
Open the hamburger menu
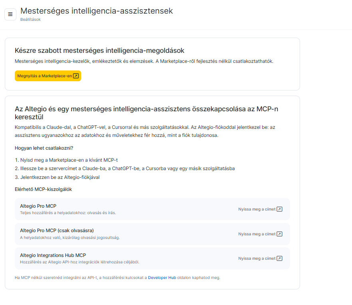click(10, 14)
